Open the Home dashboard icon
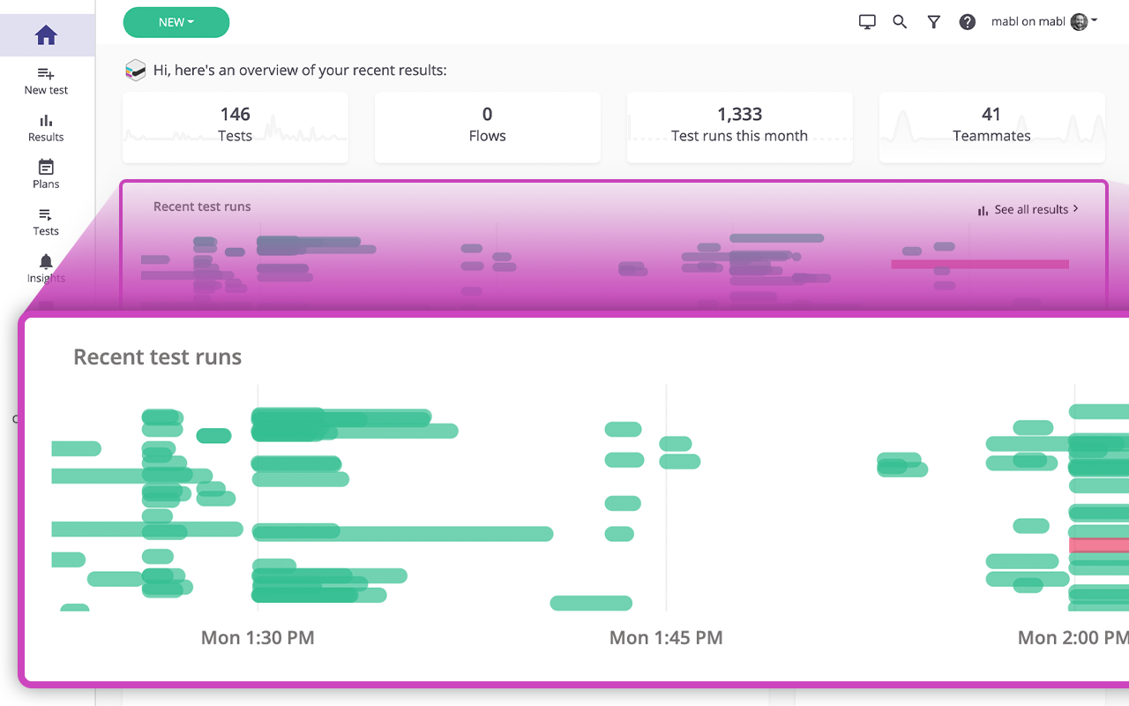The width and height of the screenshot is (1129, 706). 47,35
